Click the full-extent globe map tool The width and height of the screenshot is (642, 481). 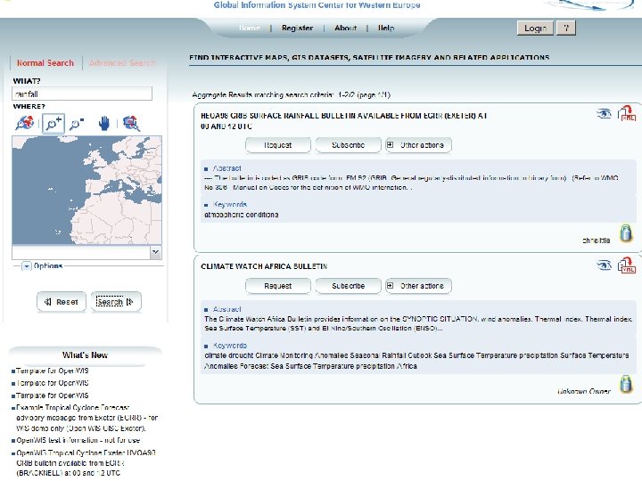[25, 123]
